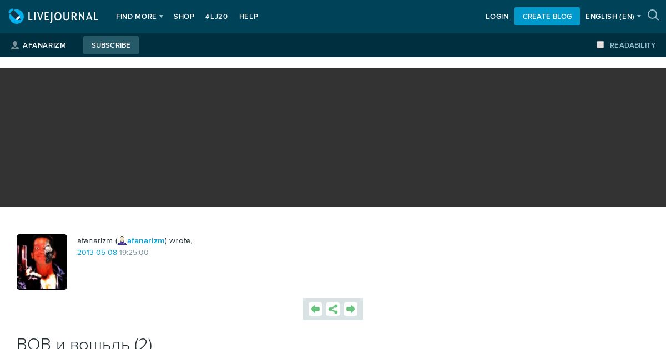This screenshot has height=349, width=666.
Task: Open the blue afanarizm author link
Action: pos(146,240)
